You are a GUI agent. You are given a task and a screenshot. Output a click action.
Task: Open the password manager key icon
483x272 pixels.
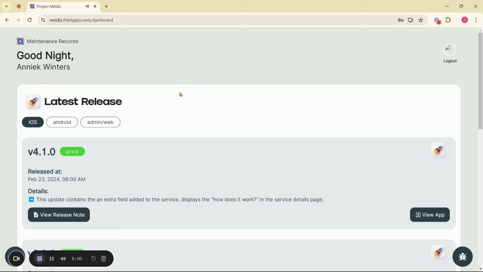coord(400,20)
